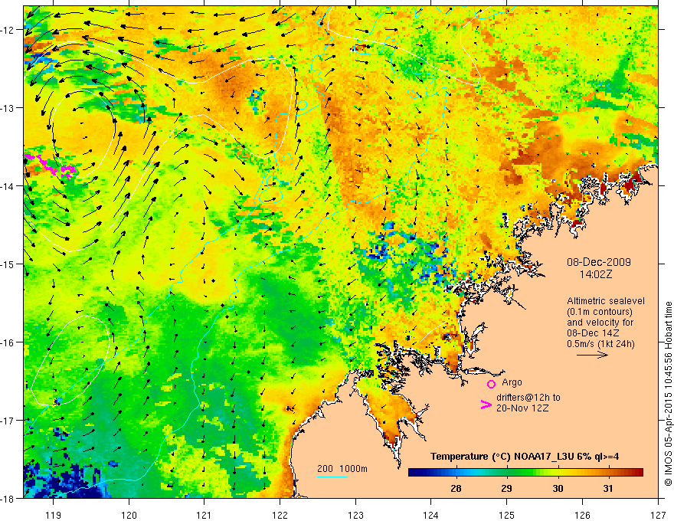Click the 'drifters@12h to' legend text
This screenshot has width=674, height=521.
point(528,397)
